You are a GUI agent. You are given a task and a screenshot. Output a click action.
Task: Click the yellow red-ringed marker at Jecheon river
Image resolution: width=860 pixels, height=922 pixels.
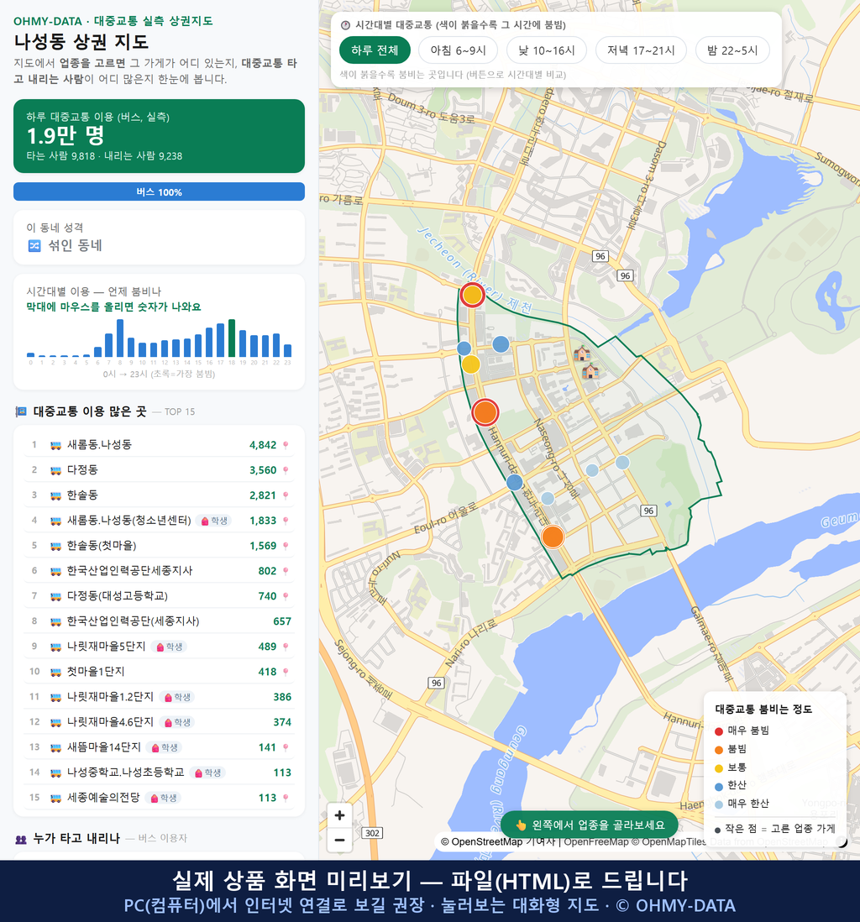point(472,295)
